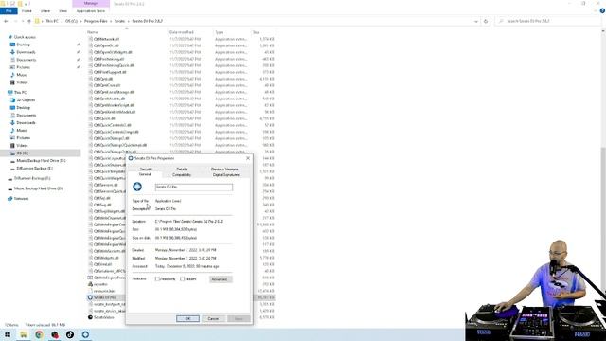This screenshot has width=606, height=341.
Task: Open Desktop under Quick access
Action: tap(23, 45)
